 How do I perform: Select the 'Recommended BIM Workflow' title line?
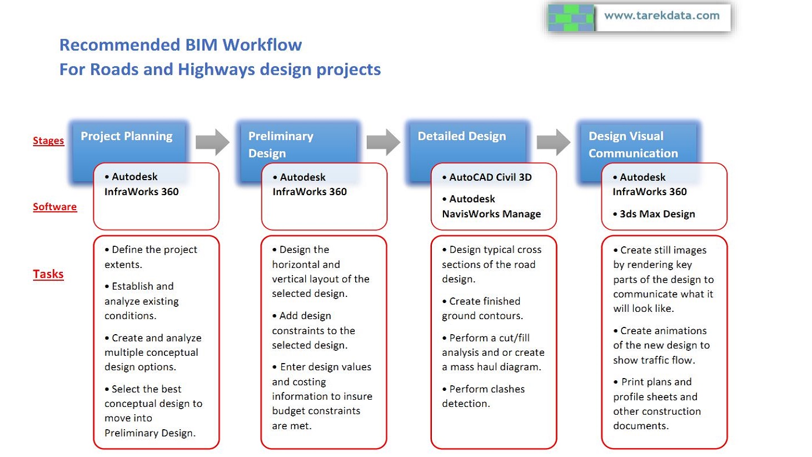click(x=181, y=44)
